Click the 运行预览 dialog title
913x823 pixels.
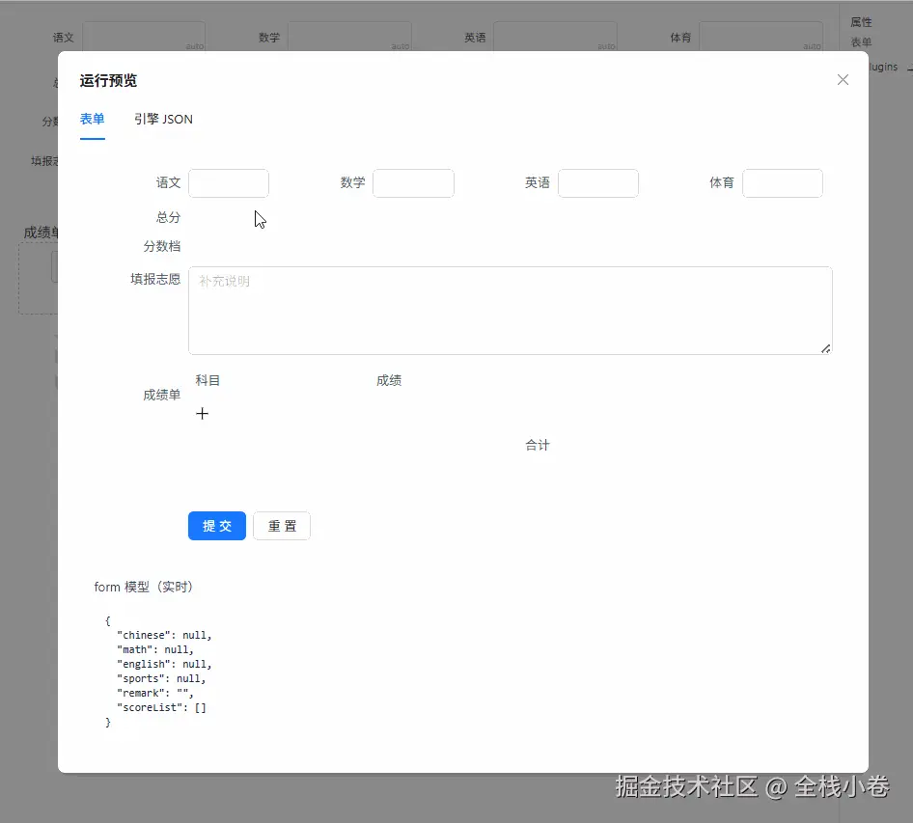pos(108,80)
